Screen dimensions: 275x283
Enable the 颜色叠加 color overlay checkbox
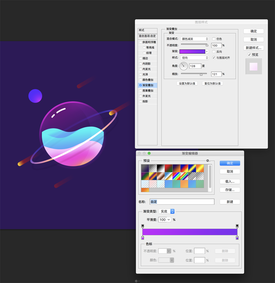coord(140,80)
